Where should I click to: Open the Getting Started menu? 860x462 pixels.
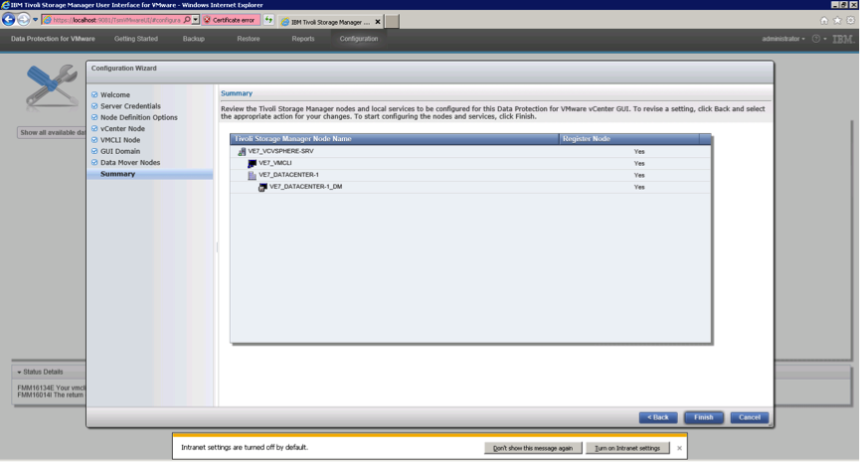(136, 39)
